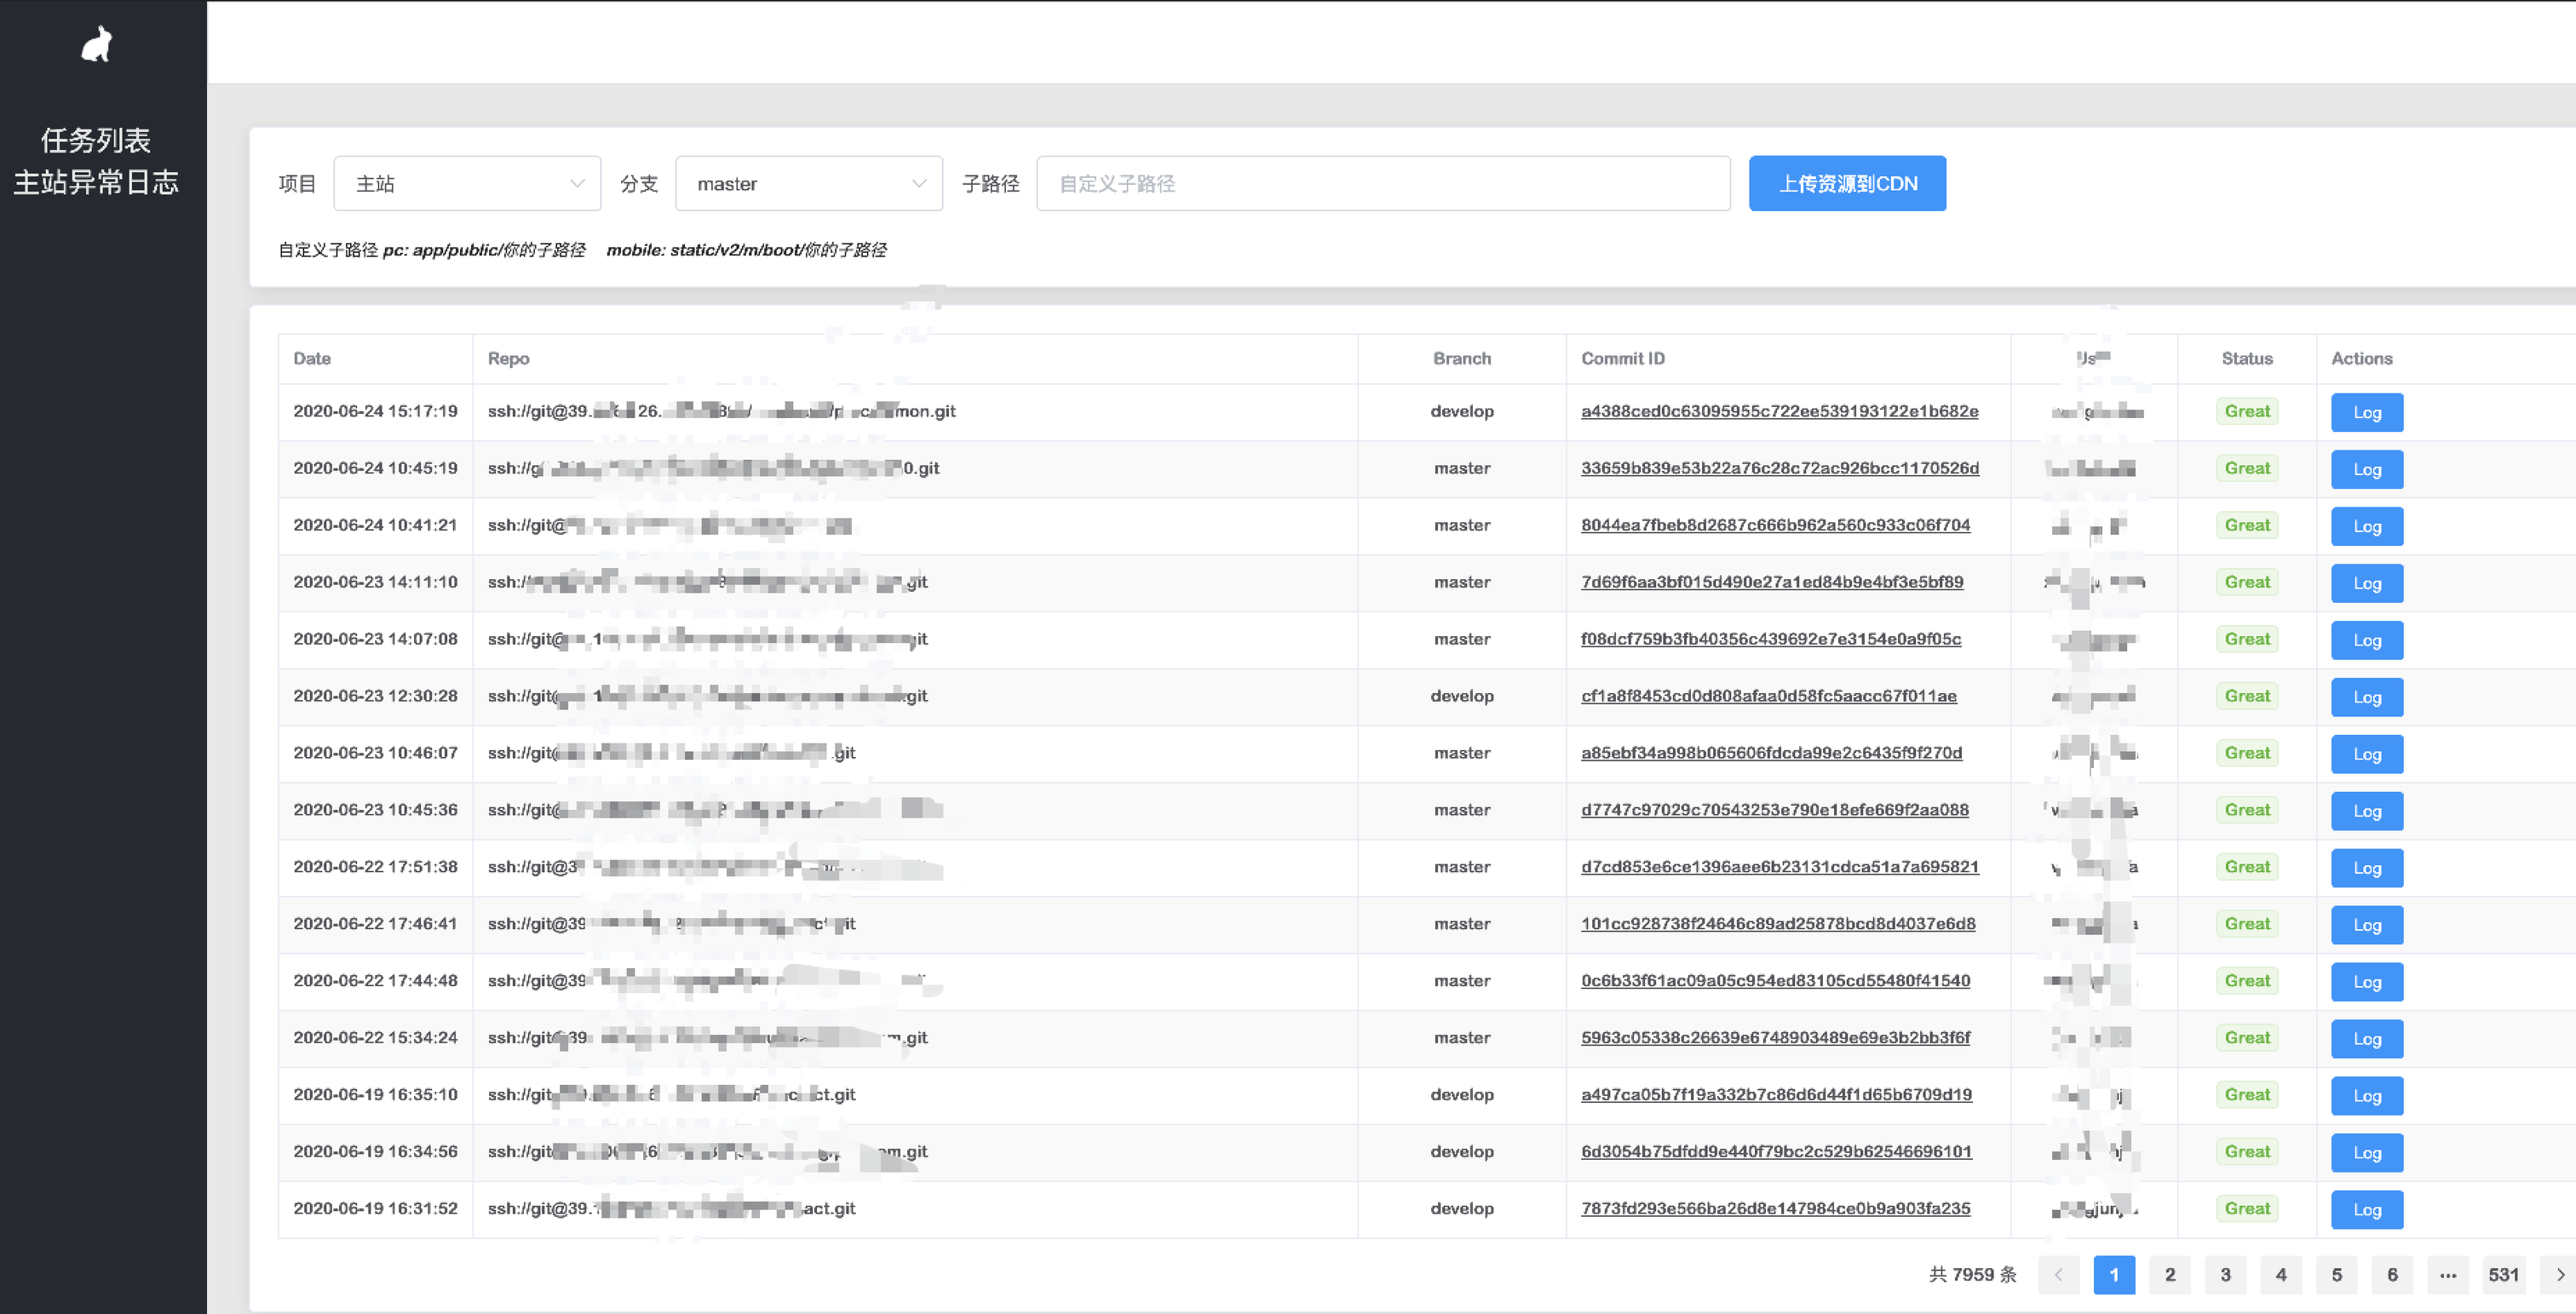Image resolution: width=2576 pixels, height=1314 pixels.
Task: Select 主站异常日志 in the sidebar
Action: [97, 182]
